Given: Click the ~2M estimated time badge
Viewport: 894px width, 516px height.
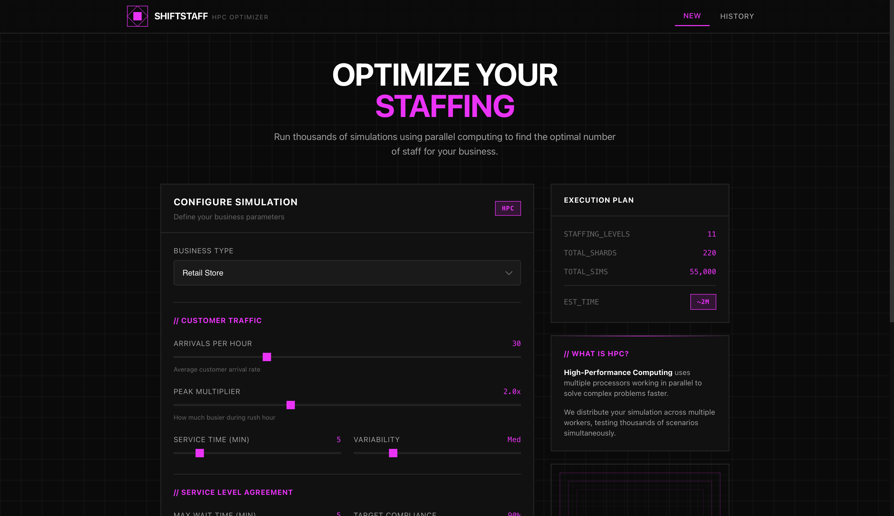Looking at the screenshot, I should tap(703, 302).
